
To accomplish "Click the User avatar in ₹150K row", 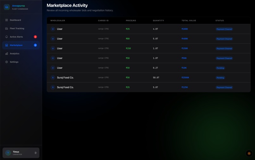I will click(53, 49).
